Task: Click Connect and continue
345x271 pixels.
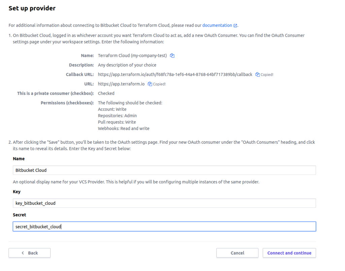Action: click(289, 253)
